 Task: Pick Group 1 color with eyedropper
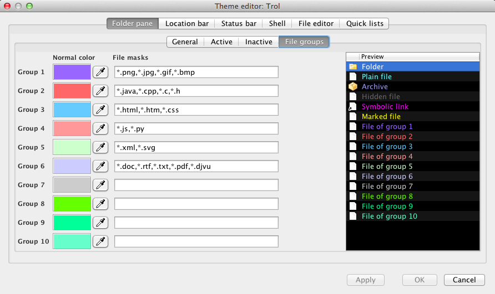click(x=100, y=72)
